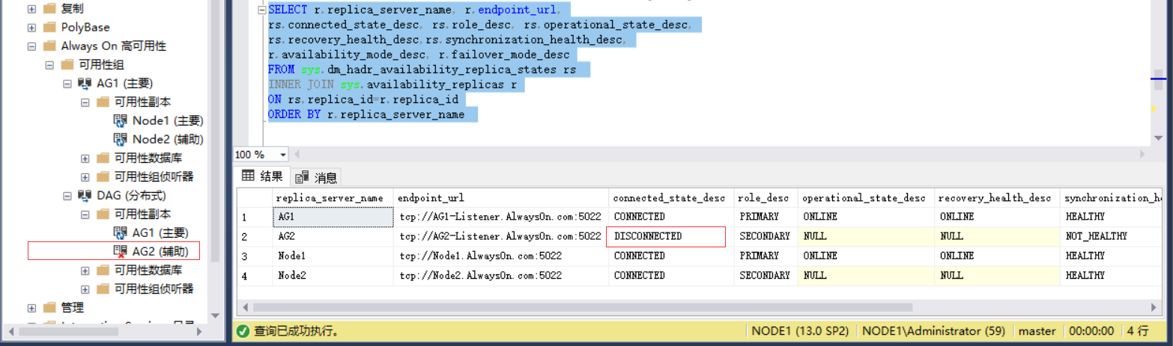The height and width of the screenshot is (346, 1173).
Task: Expand the 复制 tree node
Action: 31,9
